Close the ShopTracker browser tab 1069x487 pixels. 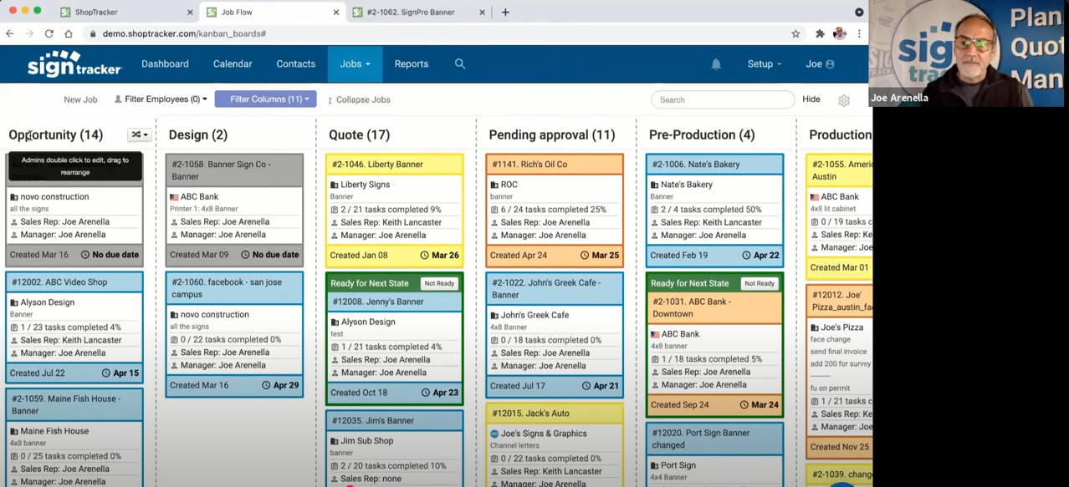[x=190, y=13]
